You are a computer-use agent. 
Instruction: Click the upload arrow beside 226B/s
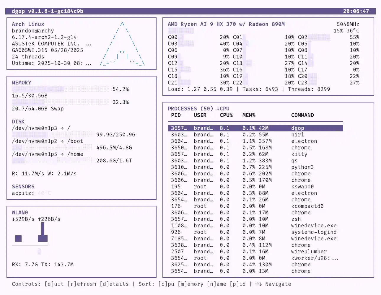[x=39, y=219]
